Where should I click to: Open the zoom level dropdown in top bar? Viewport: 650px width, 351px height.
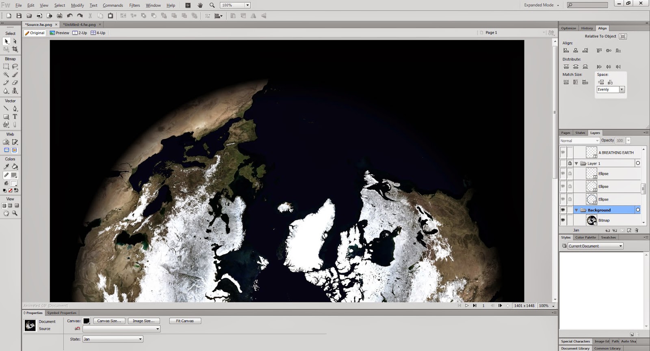[x=247, y=5]
